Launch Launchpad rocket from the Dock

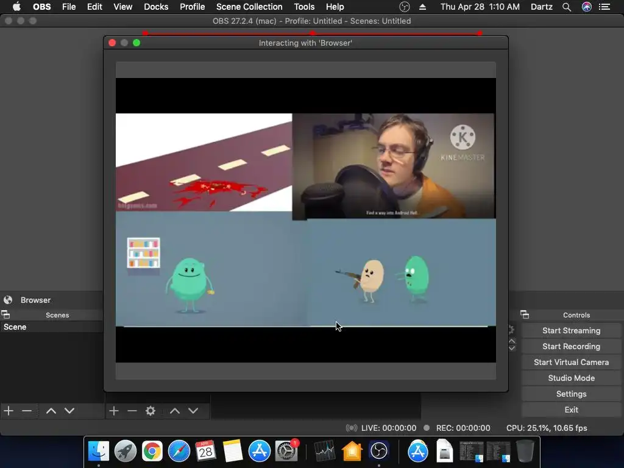(126, 452)
